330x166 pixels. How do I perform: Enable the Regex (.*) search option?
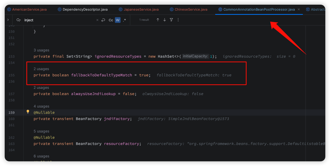pyautogui.click(x=124, y=20)
